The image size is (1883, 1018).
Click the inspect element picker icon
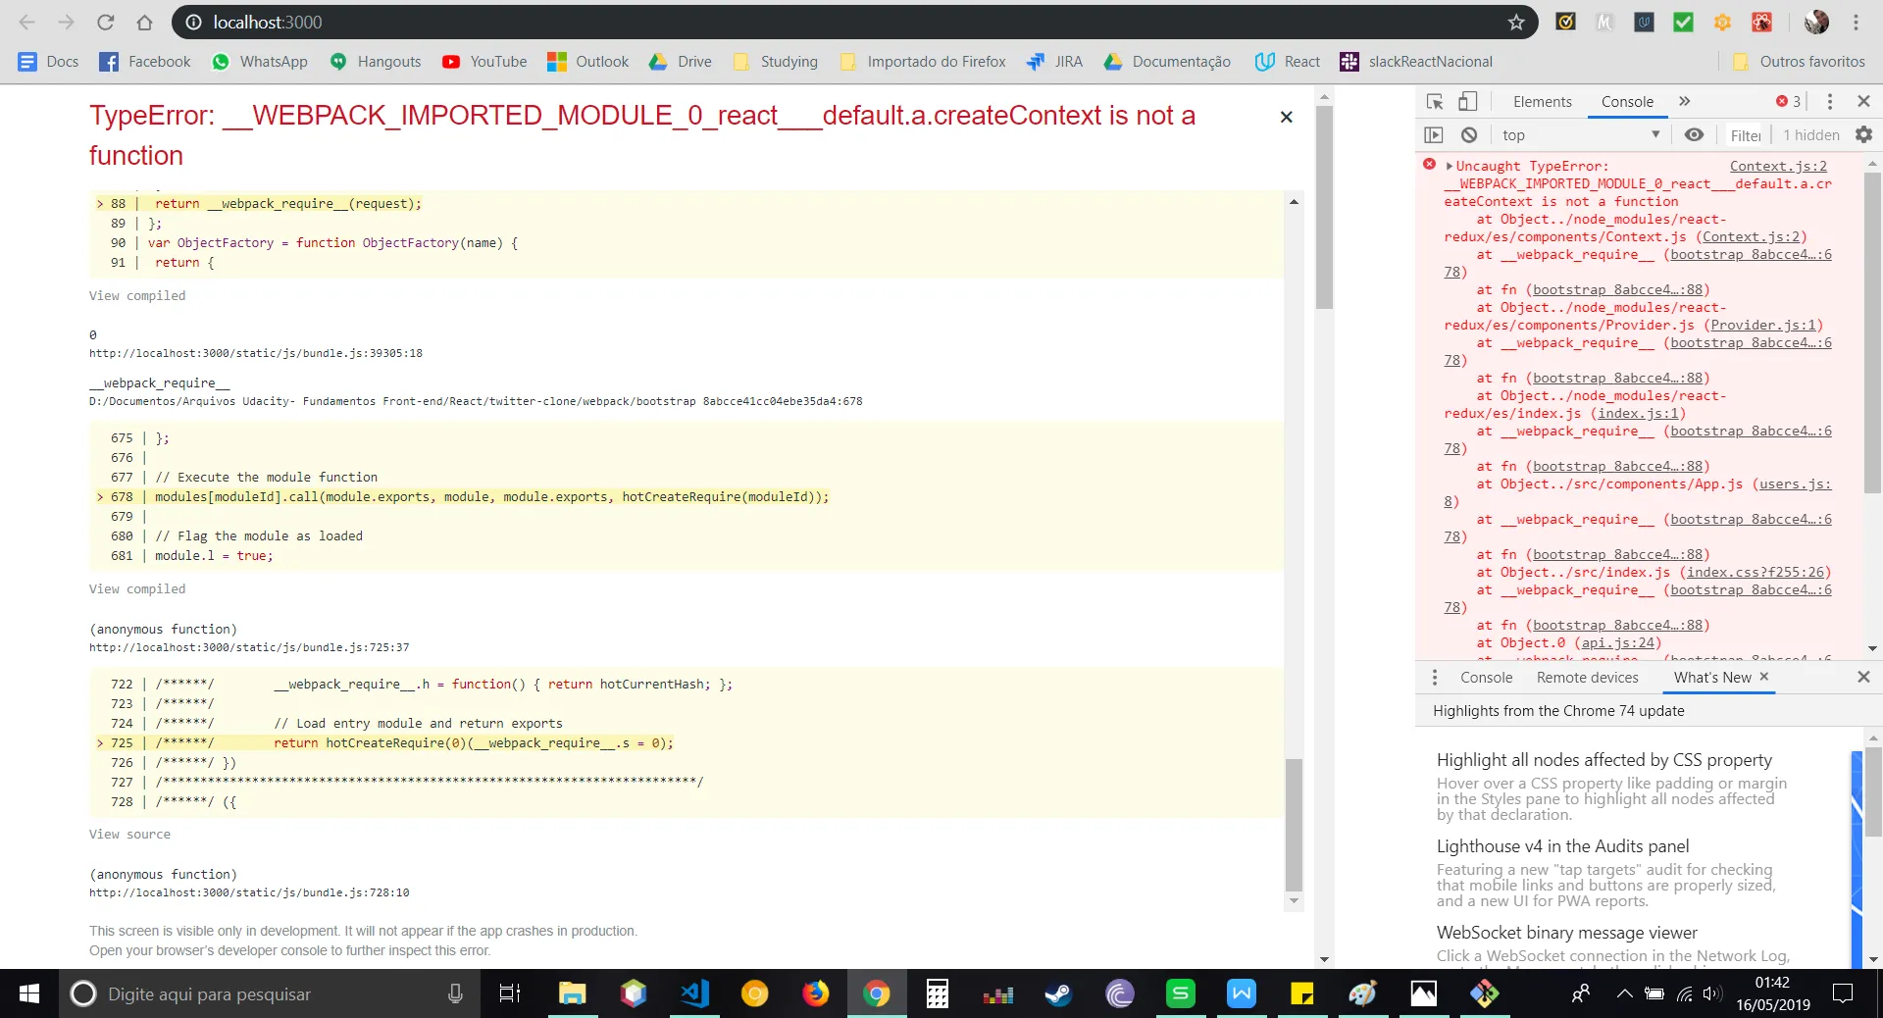click(1435, 102)
